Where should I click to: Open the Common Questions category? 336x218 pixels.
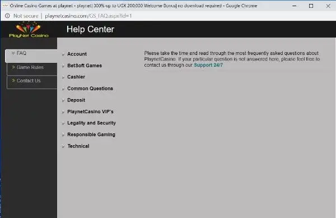pos(90,89)
